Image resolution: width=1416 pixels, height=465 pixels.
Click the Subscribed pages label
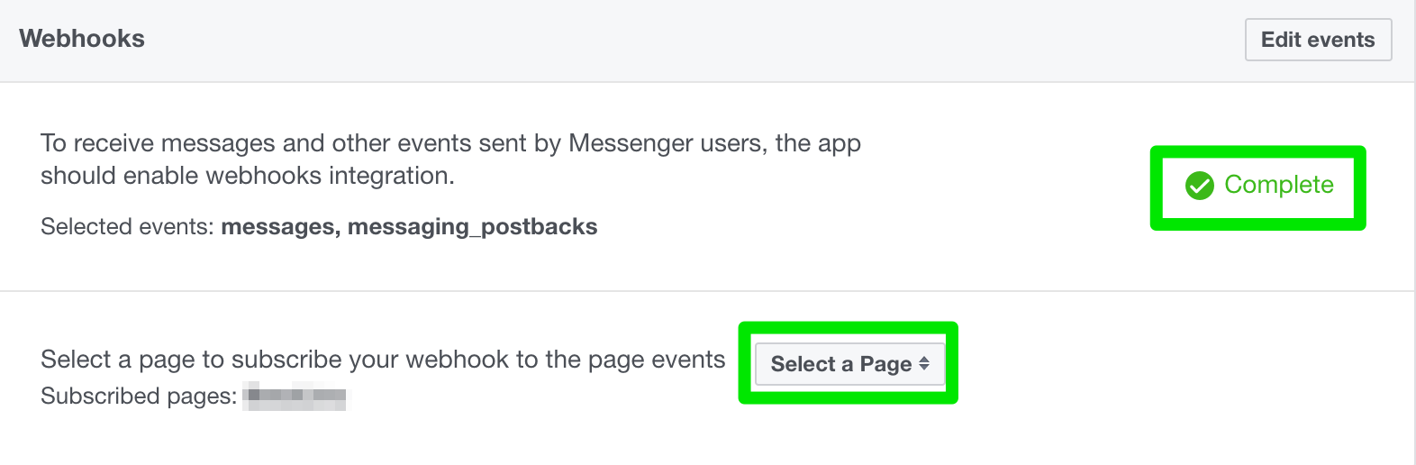point(139,397)
